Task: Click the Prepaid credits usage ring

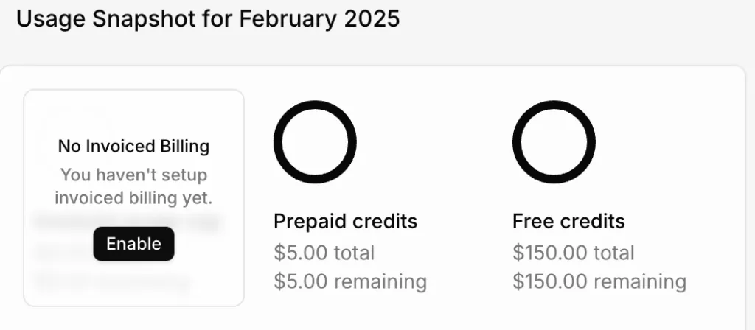Action: click(315, 141)
